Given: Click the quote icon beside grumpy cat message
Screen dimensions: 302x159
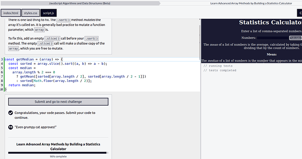Looking at the screenshot, I should [11, 127].
